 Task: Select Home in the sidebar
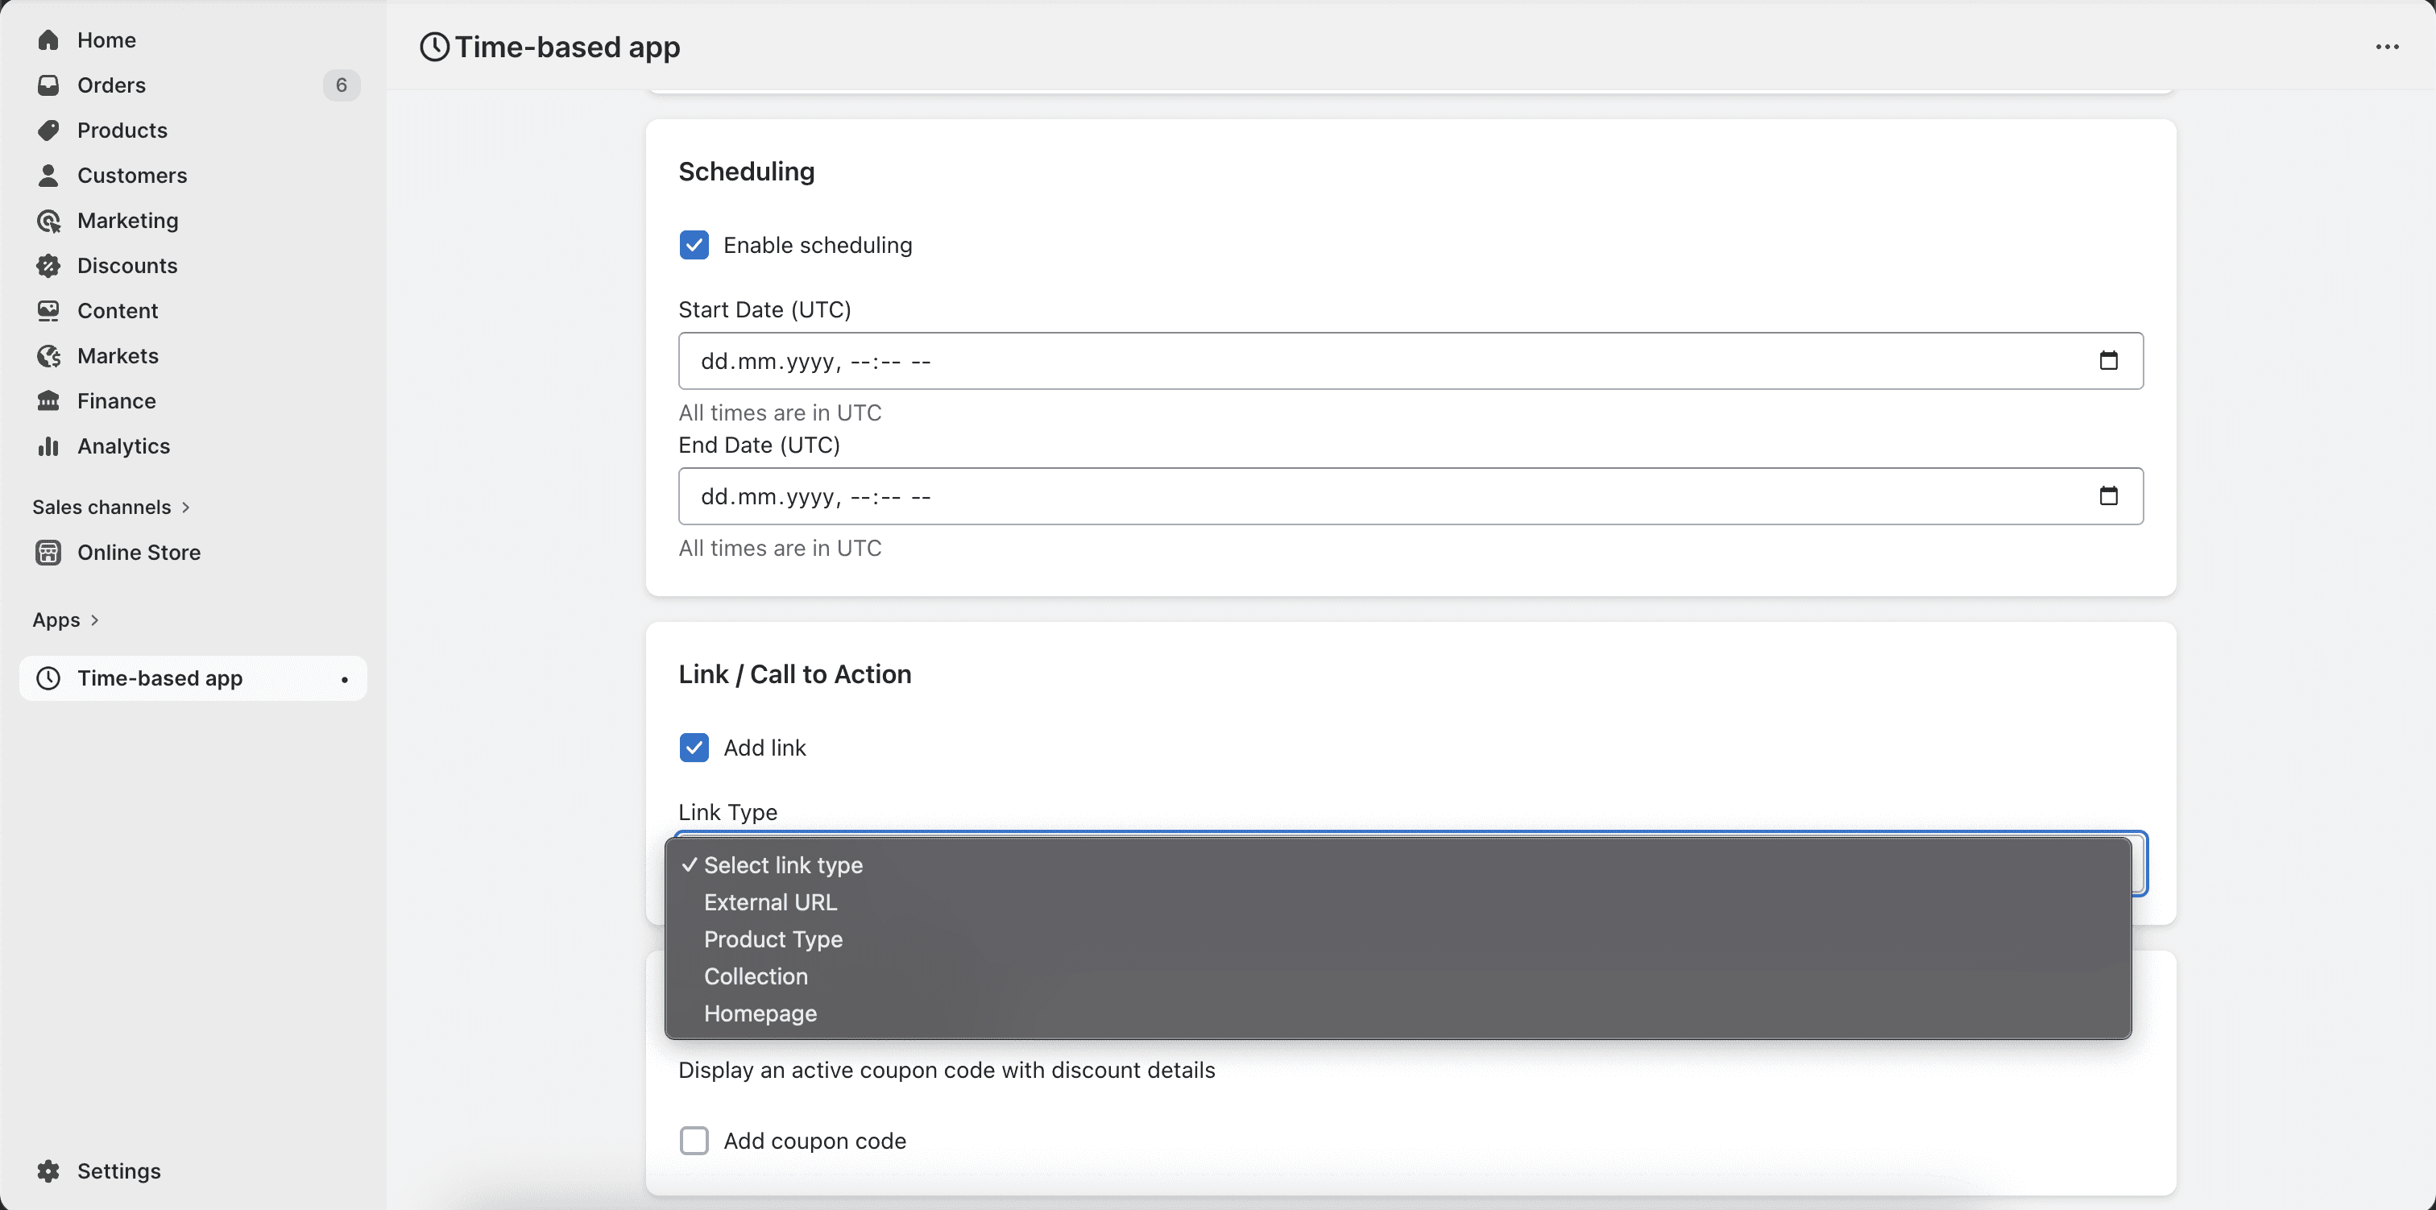(x=107, y=39)
